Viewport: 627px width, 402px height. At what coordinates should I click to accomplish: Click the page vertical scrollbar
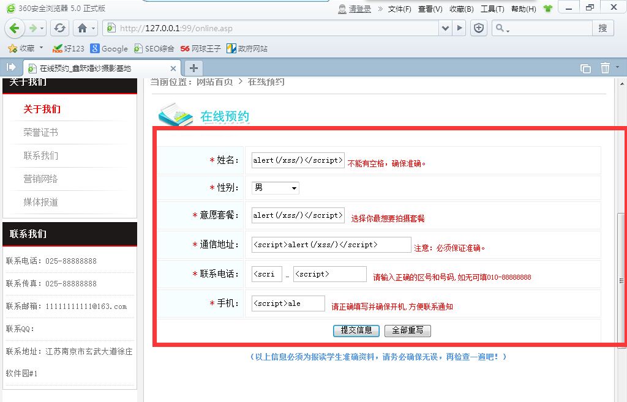point(621,280)
